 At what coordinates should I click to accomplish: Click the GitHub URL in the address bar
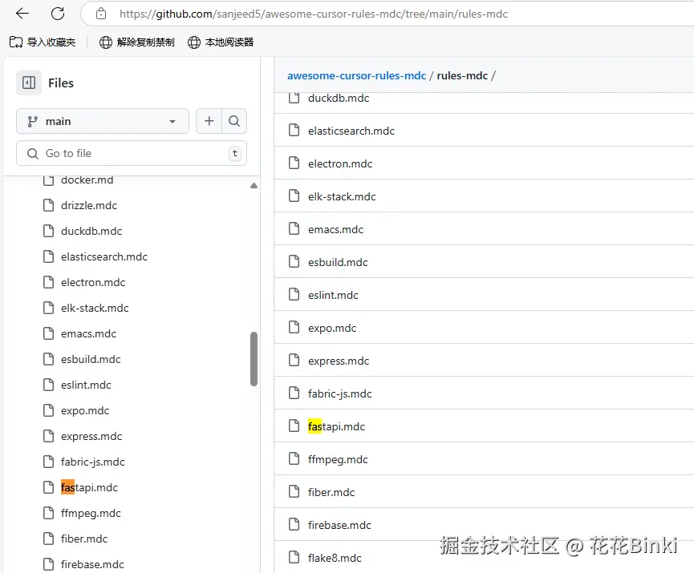pyautogui.click(x=314, y=14)
